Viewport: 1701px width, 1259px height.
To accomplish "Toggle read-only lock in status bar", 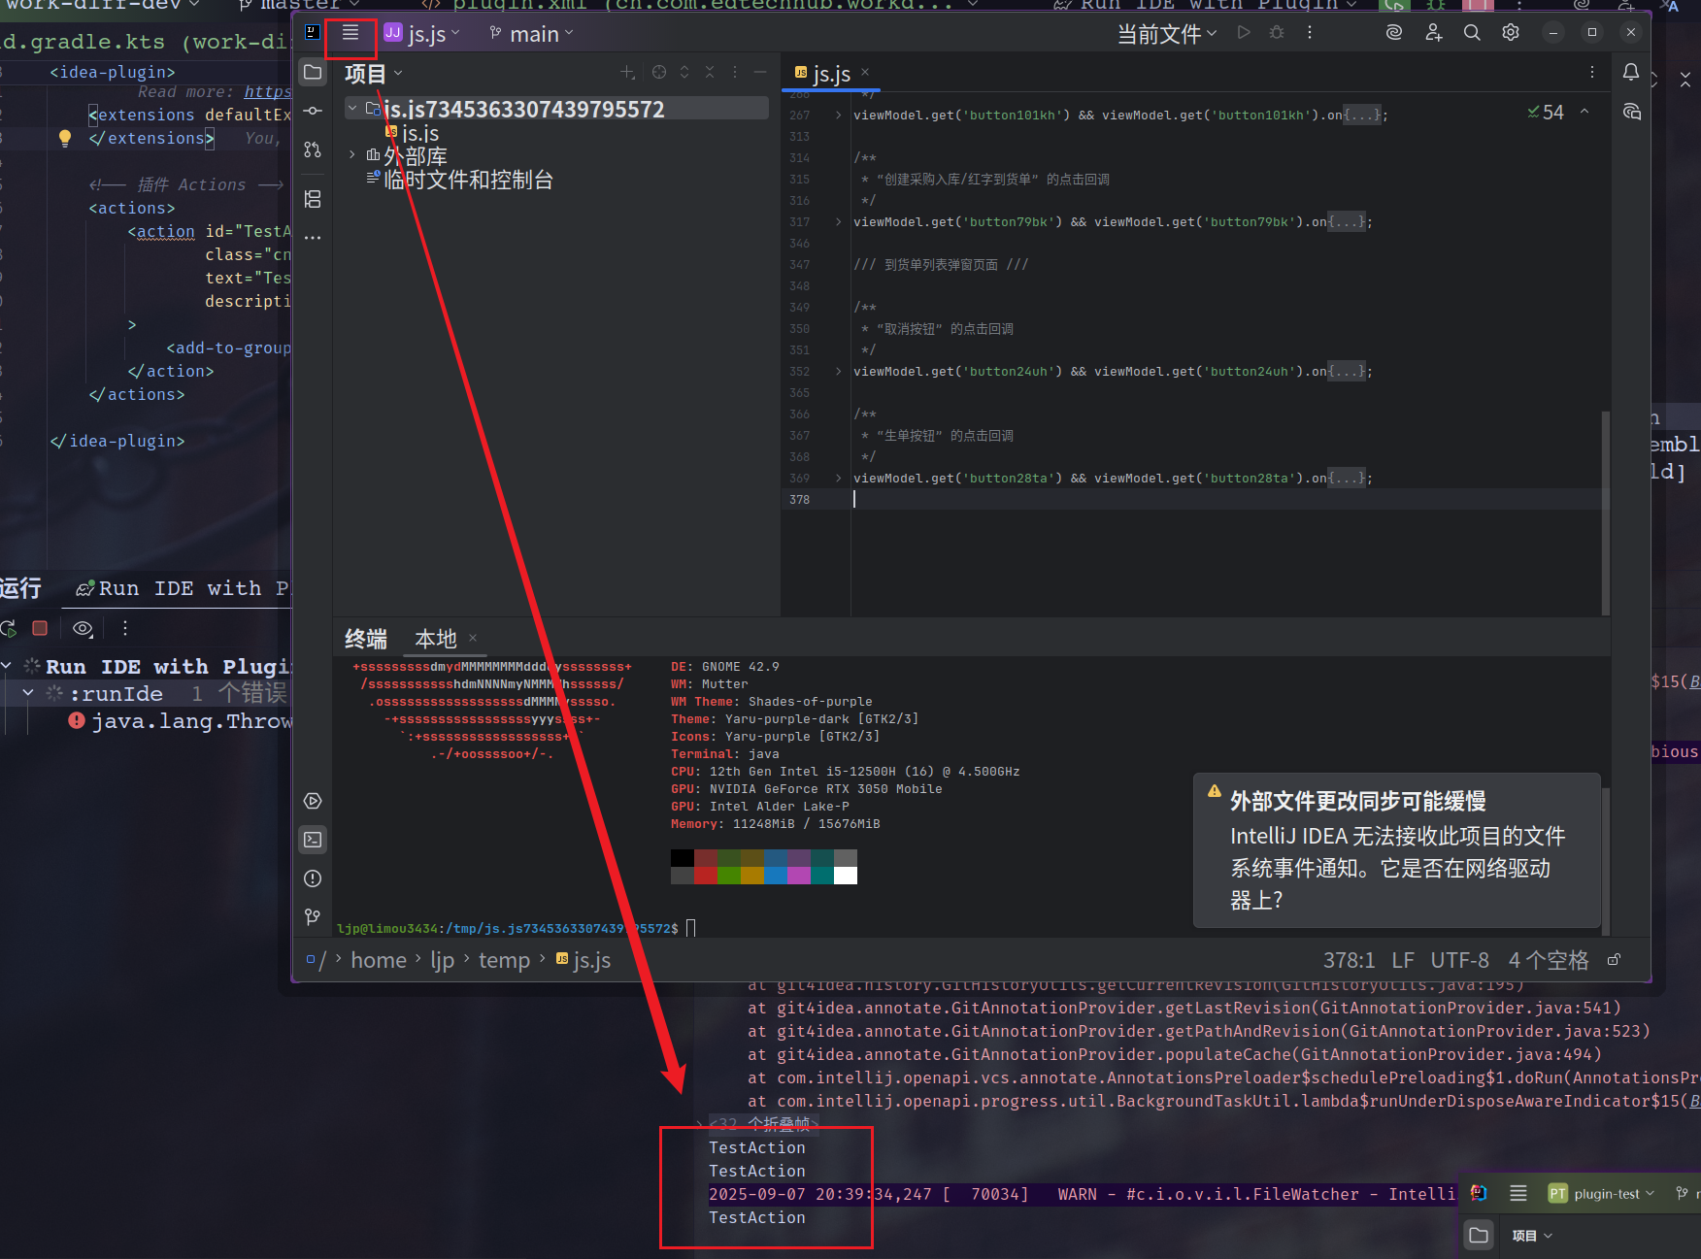I will pyautogui.click(x=1614, y=960).
